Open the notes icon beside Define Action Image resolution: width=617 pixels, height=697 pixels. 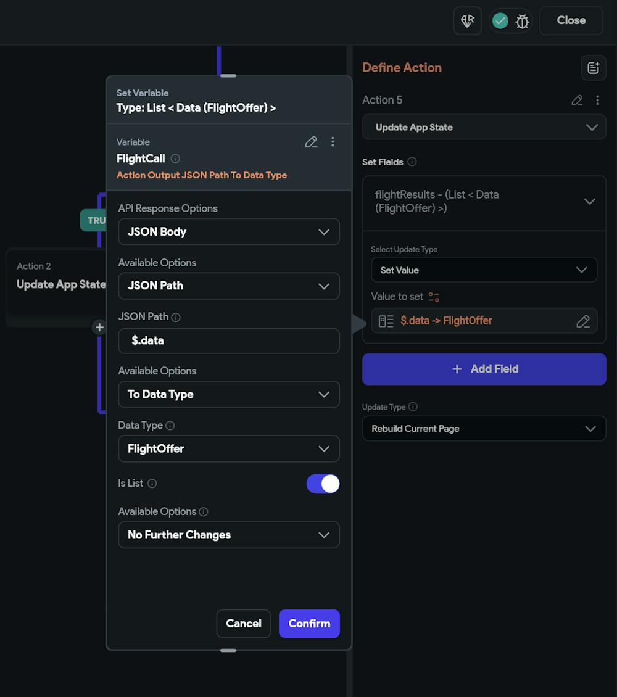593,68
